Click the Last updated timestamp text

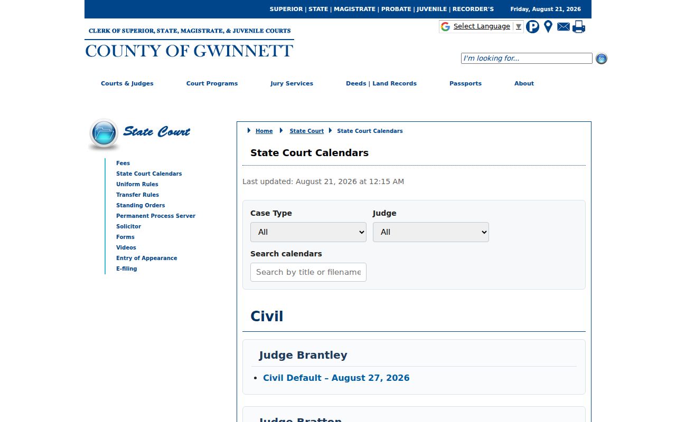tap(323, 181)
